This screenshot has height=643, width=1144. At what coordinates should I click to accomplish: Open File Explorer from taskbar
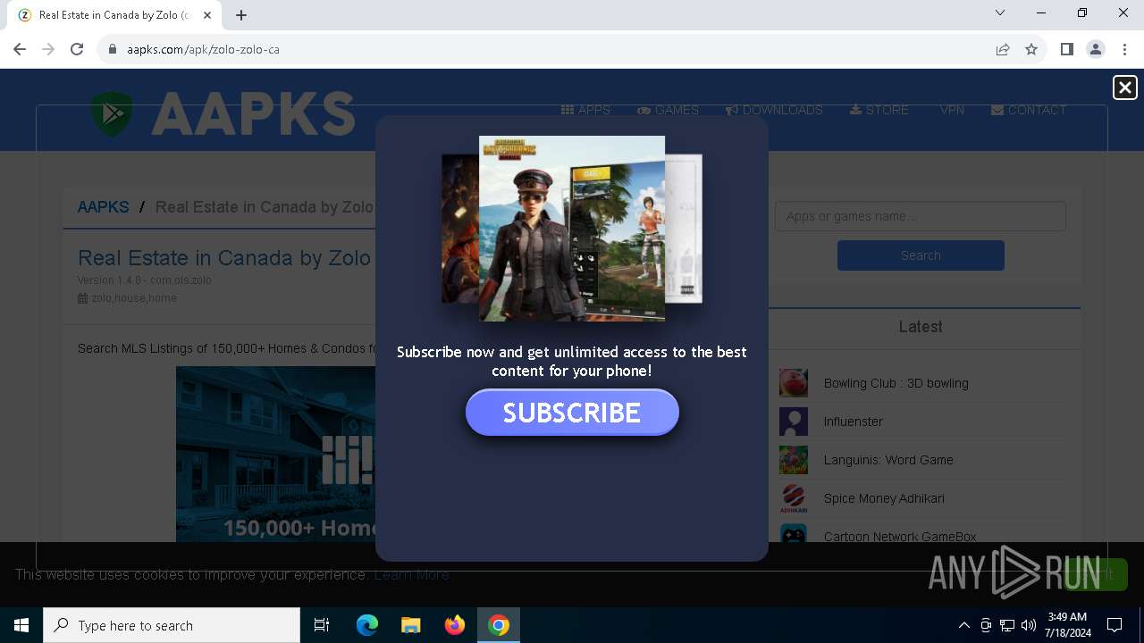411,625
